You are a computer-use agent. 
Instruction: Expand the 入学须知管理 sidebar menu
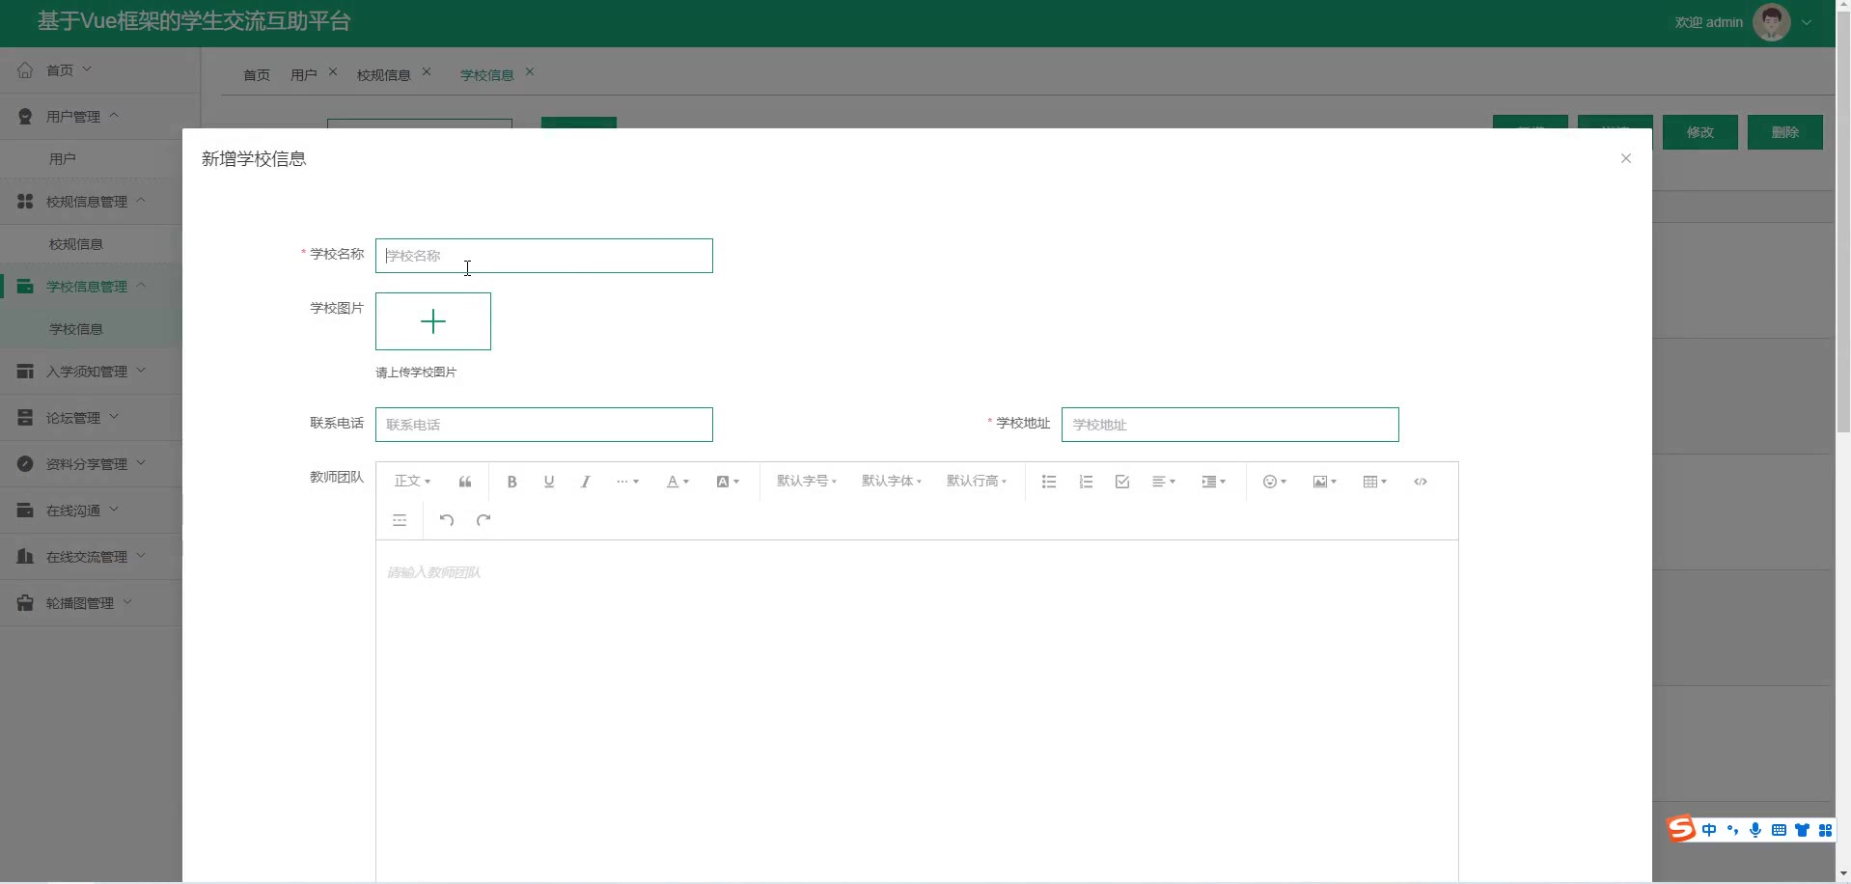tap(91, 372)
